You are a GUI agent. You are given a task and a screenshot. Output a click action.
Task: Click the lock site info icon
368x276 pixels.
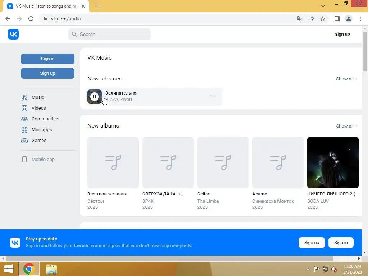[45, 19]
